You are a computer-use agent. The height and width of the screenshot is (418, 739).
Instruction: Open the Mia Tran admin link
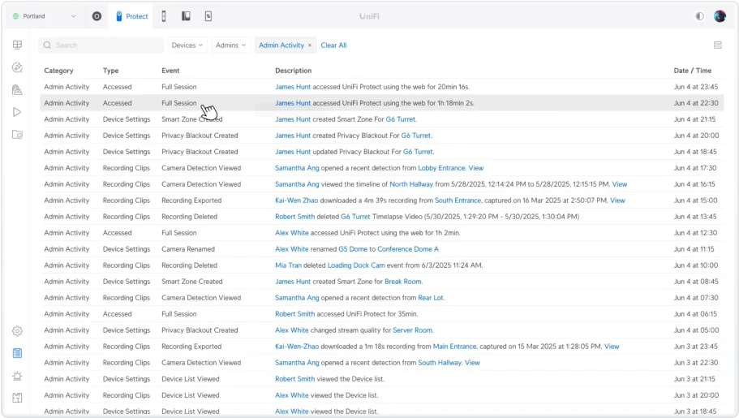click(289, 265)
